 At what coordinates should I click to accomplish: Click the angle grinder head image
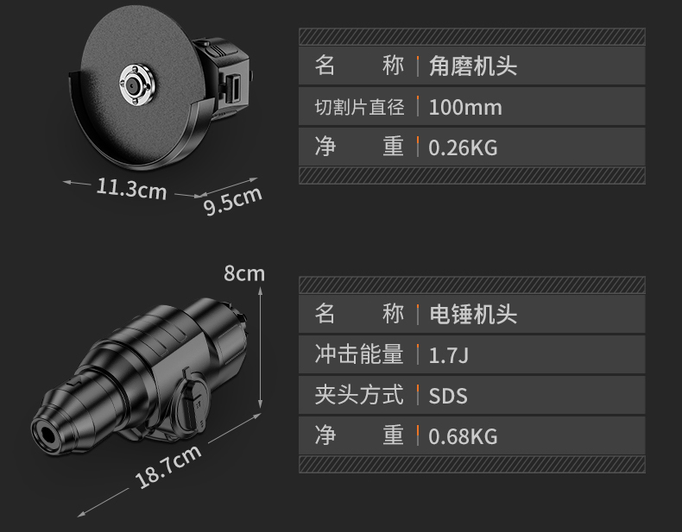coord(159,86)
